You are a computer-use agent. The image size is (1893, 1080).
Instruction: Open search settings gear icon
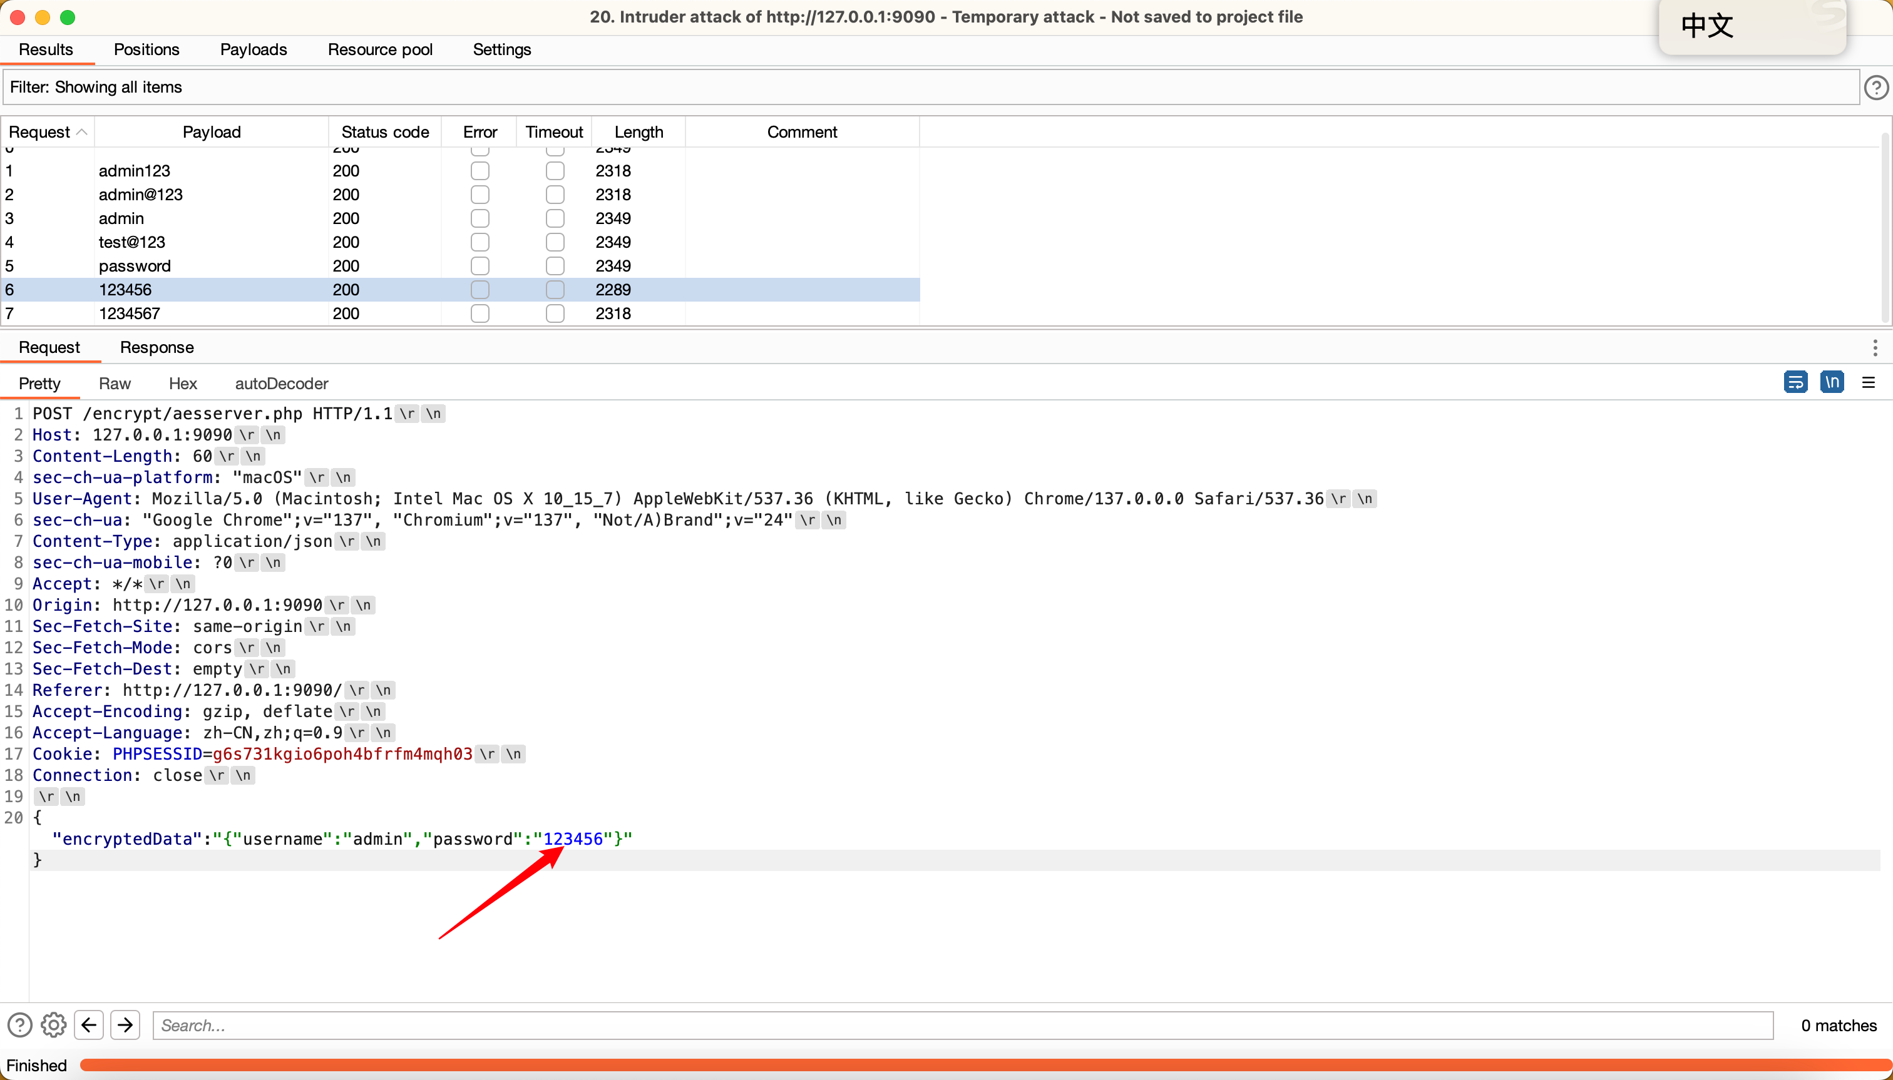(53, 1025)
